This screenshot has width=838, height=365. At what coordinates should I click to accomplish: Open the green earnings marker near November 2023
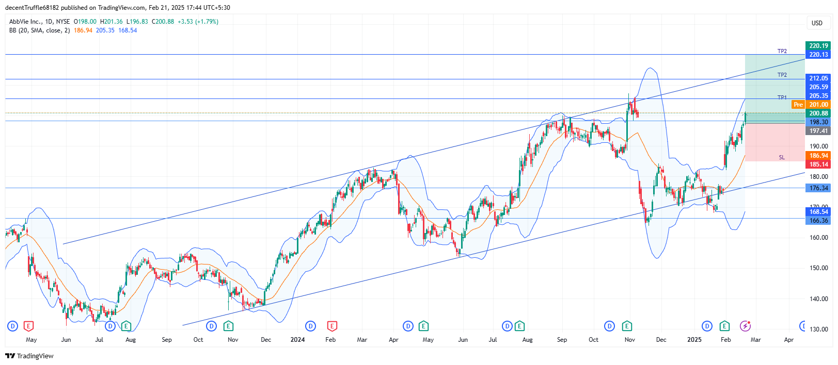click(228, 326)
